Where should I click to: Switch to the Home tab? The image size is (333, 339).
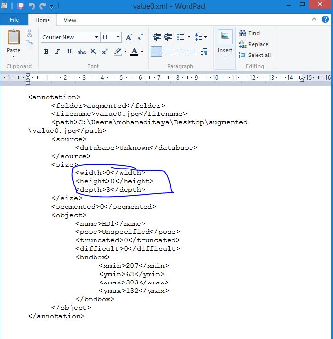pos(43,20)
